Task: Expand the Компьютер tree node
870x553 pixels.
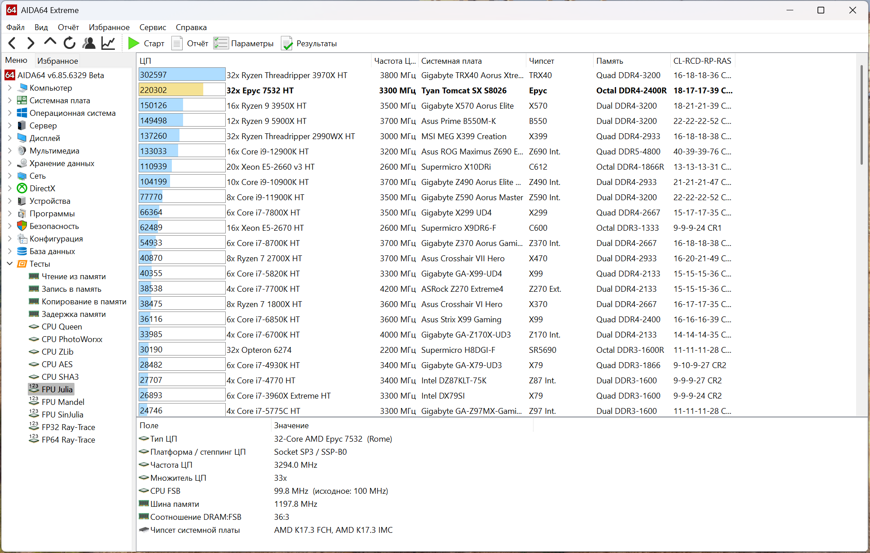Action: point(10,88)
